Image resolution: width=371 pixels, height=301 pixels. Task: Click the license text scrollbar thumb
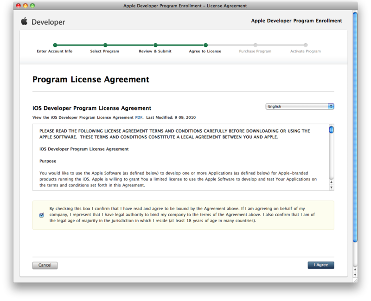point(331,130)
